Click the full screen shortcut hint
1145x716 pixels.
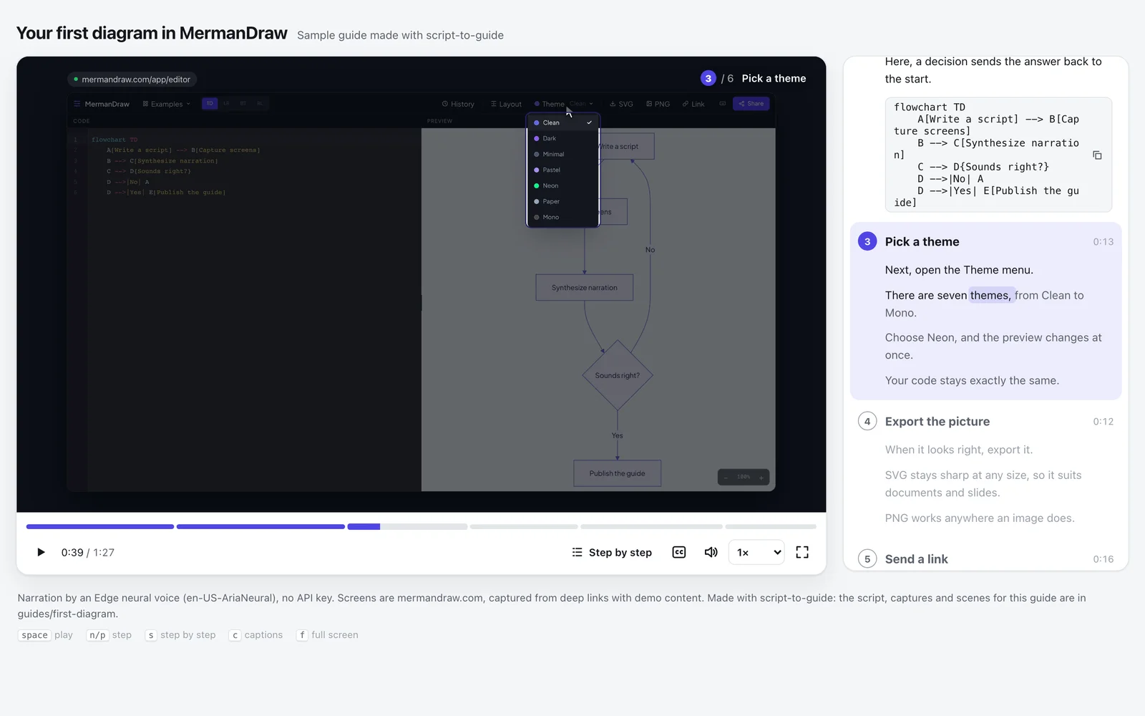(327, 635)
